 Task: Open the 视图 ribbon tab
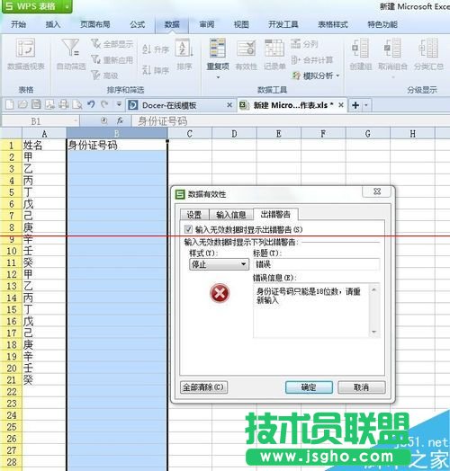point(241,24)
